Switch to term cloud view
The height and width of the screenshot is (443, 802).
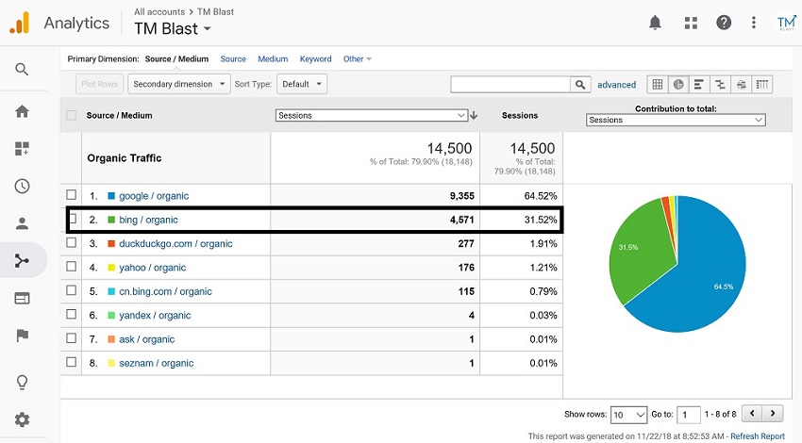741,84
